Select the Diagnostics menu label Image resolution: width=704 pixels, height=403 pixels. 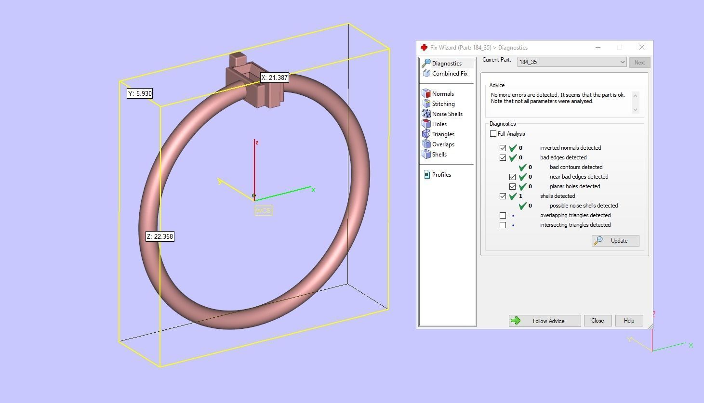pyautogui.click(x=447, y=64)
